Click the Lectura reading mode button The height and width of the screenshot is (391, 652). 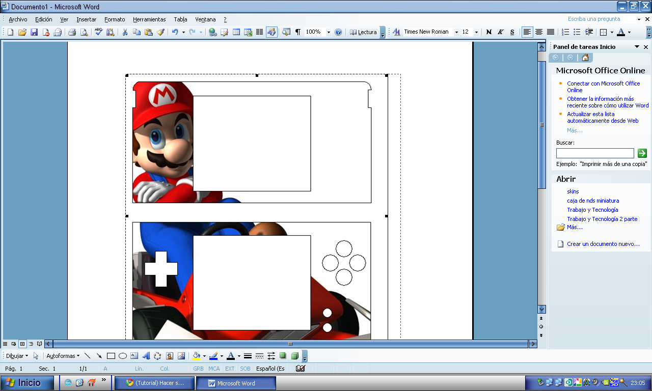(363, 32)
